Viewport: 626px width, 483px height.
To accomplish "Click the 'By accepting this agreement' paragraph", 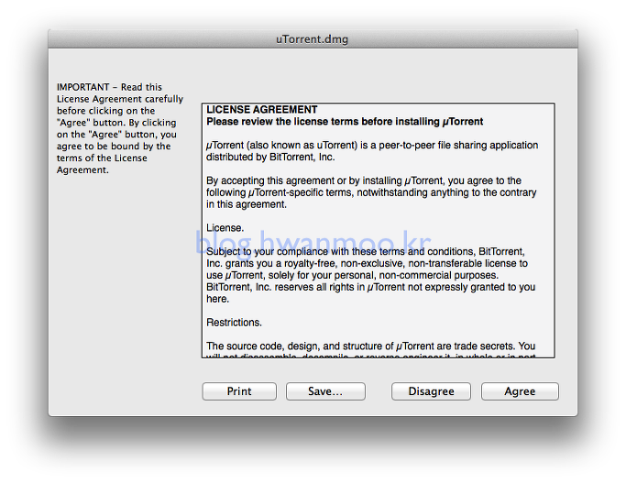I will 371,192.
